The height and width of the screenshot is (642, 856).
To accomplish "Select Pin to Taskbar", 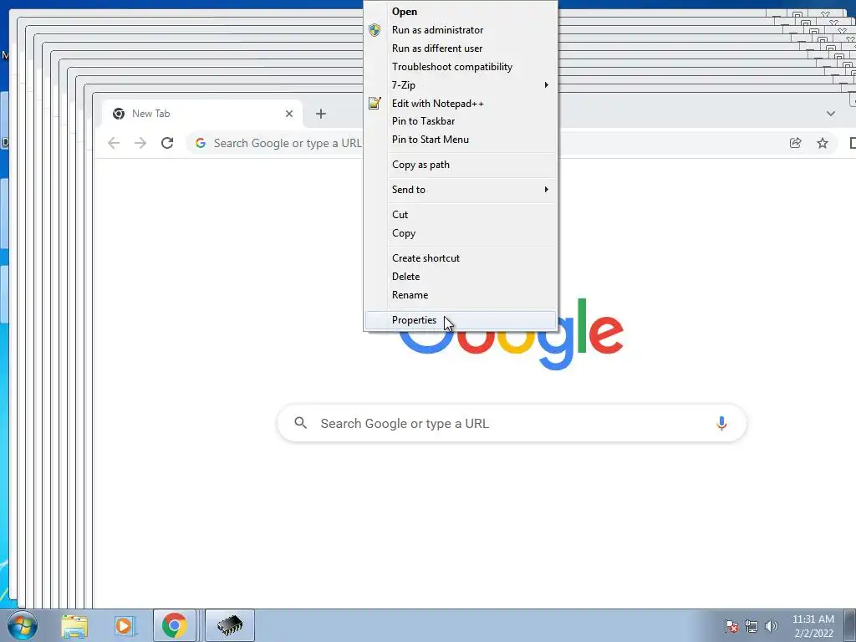I will tap(461, 121).
